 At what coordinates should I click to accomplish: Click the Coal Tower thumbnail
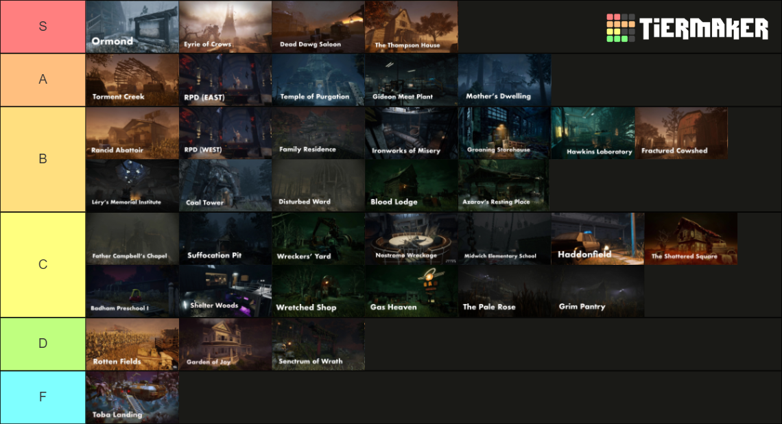(x=225, y=185)
